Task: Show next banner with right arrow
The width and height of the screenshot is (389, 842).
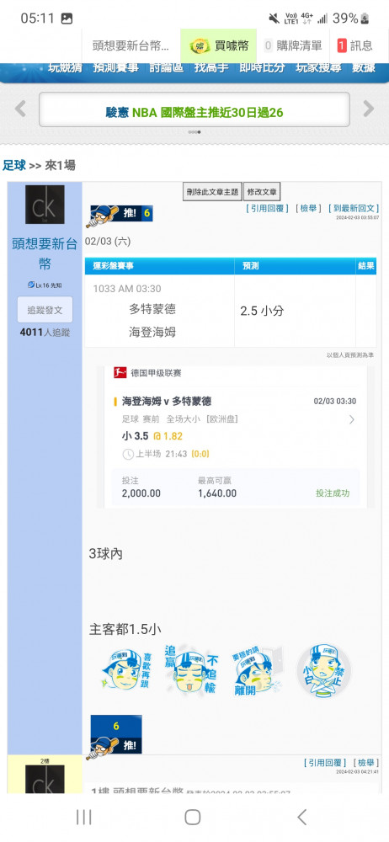Action: point(369,109)
